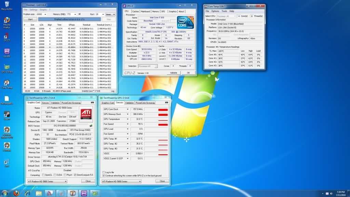Screen dimensions: 350x197
Task: Toggle Continue refreshing in background checkbox
Action: click(x=104, y=175)
